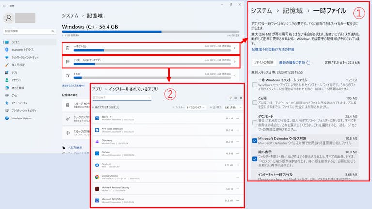Click the Windows (C:) - 56.4 GB heading
Screen dimensions: 372x209
(90, 27)
